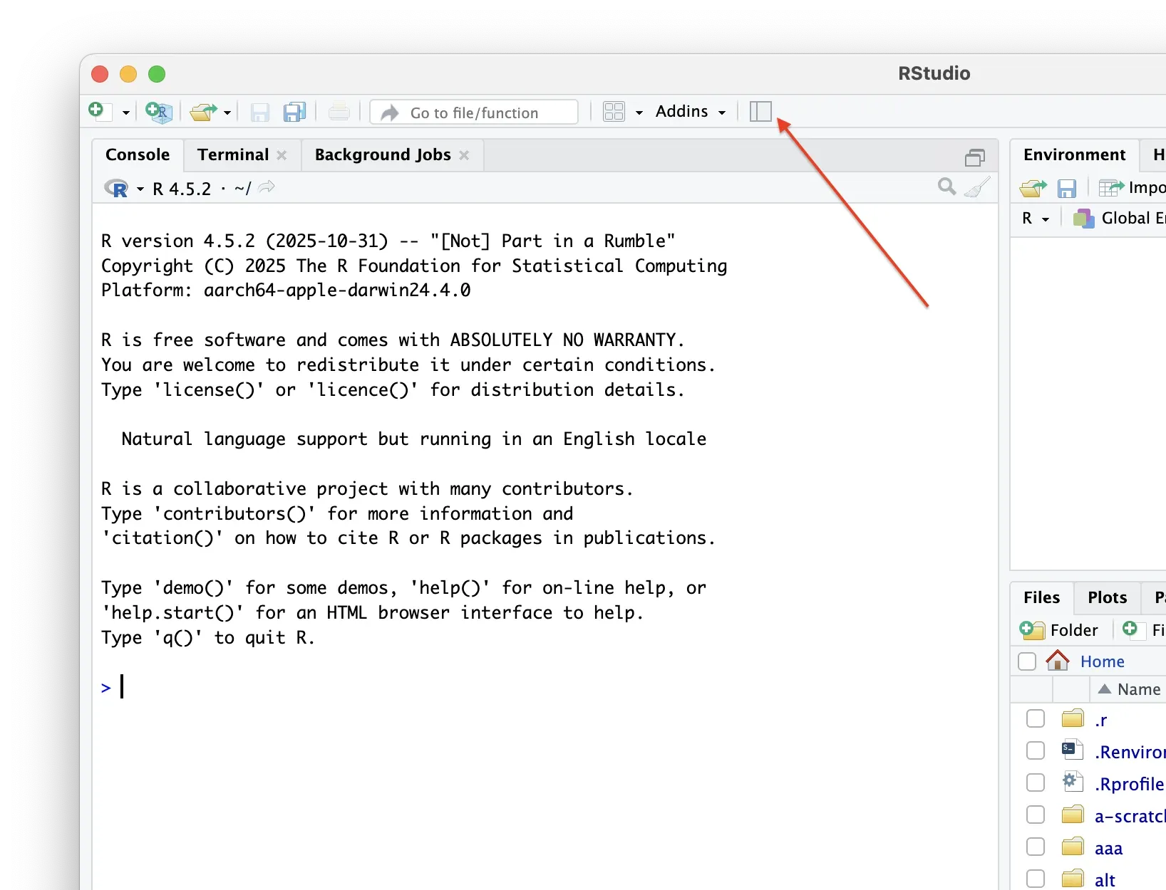This screenshot has height=890, width=1166.
Task: Search the console output with the magnifier
Action: pos(946,187)
